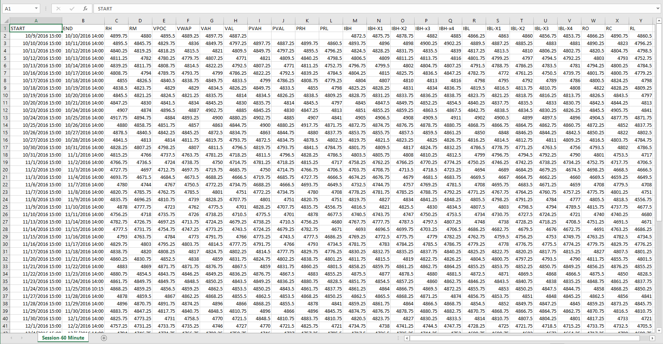
Task: Open the Name Box dropdown arrow
Action: (36, 9)
